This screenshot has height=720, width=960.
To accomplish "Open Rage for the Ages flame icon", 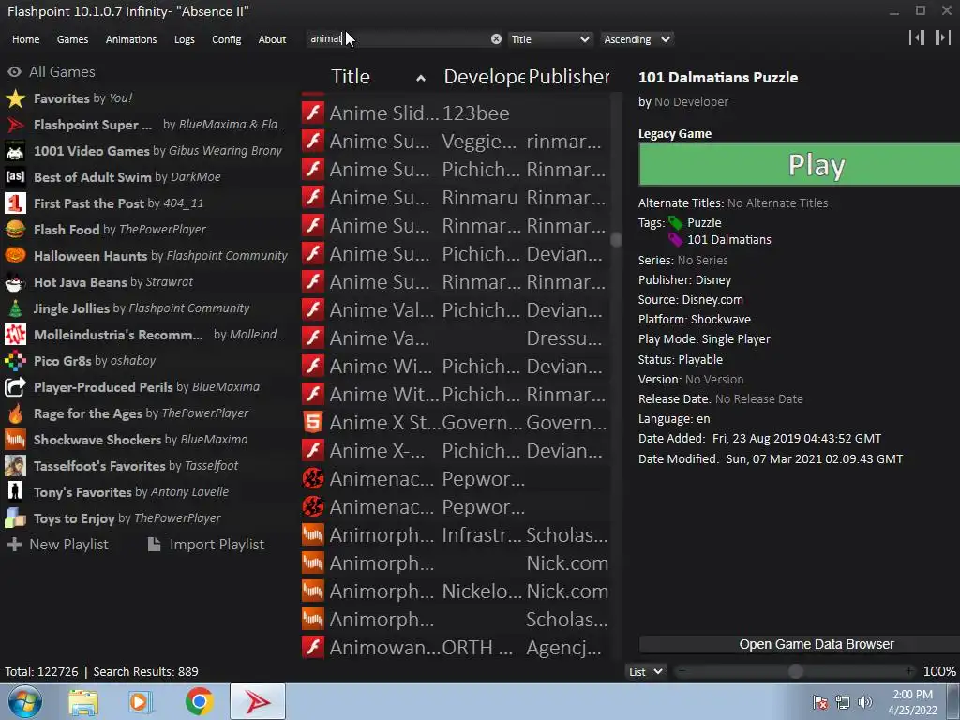I will (15, 413).
